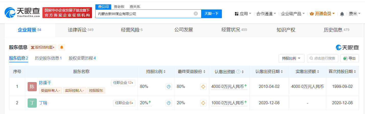
Task: Click the orange alert bell beside 股权结构图
Action: 62,47
